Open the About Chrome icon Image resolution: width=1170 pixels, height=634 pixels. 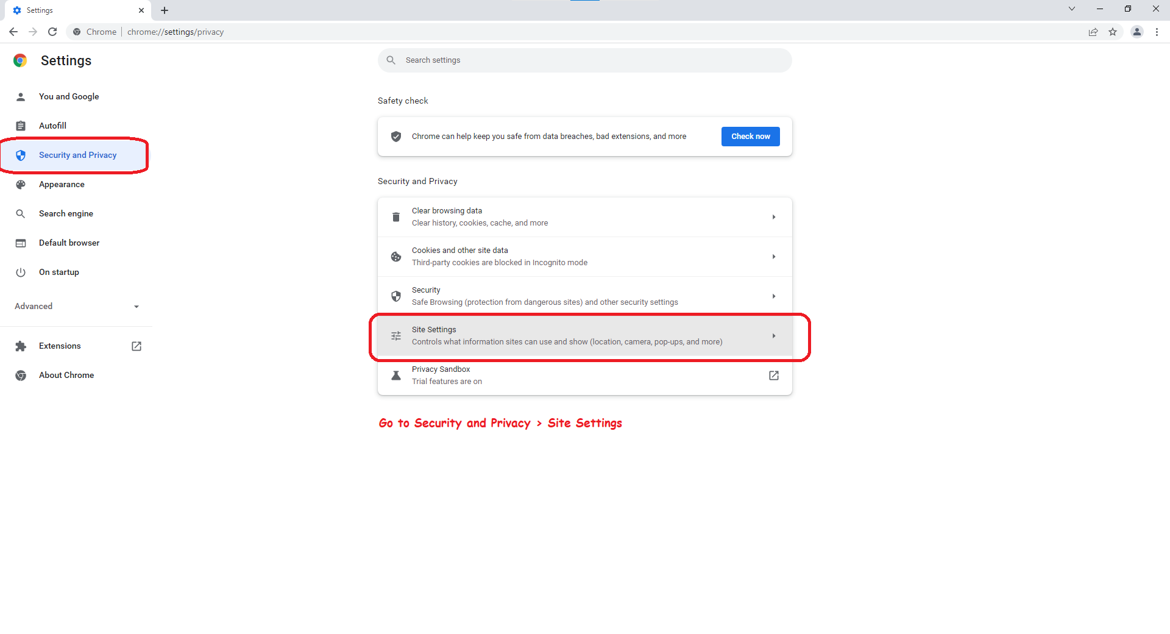21,375
